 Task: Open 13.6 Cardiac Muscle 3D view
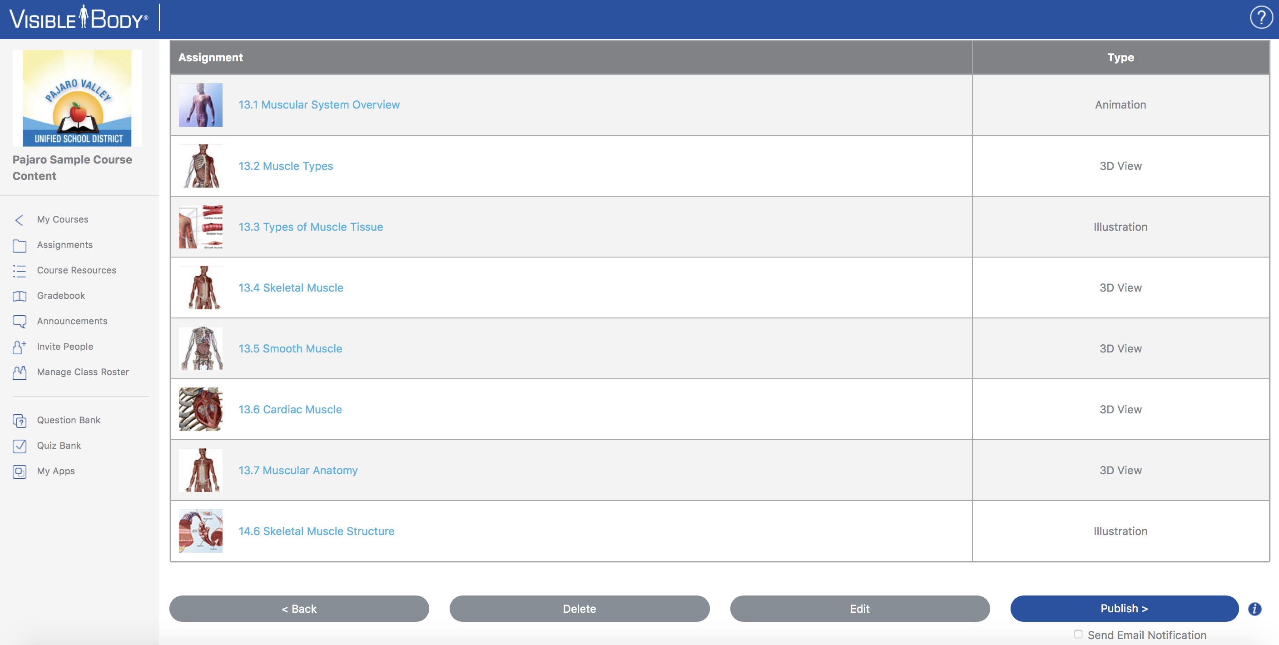point(290,409)
